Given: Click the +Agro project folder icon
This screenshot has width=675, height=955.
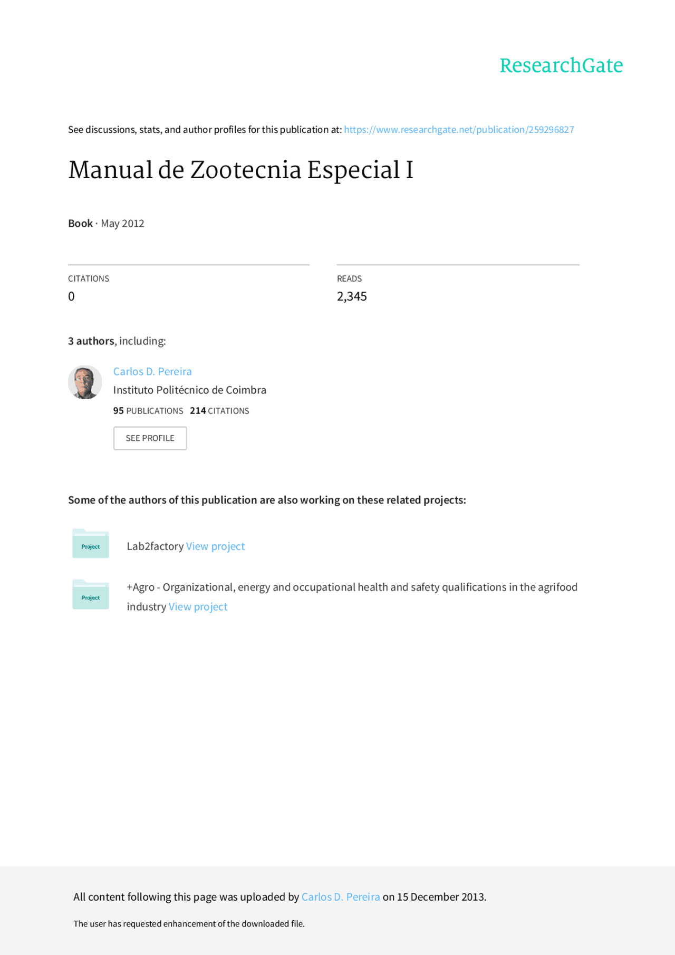Looking at the screenshot, I should tap(91, 594).
